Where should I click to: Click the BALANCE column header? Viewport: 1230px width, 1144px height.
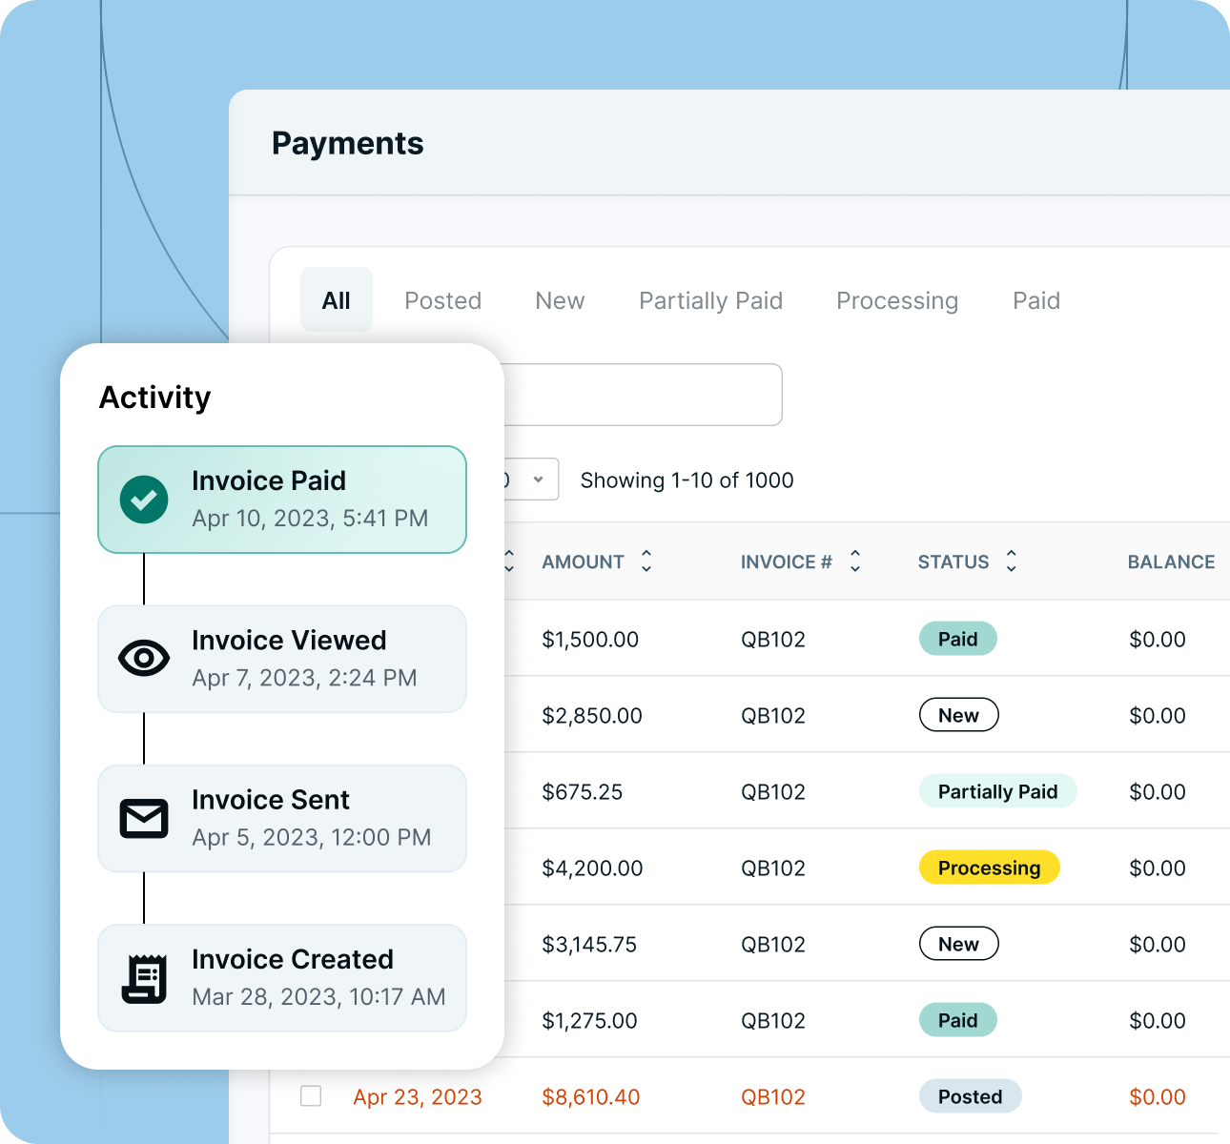tap(1171, 562)
